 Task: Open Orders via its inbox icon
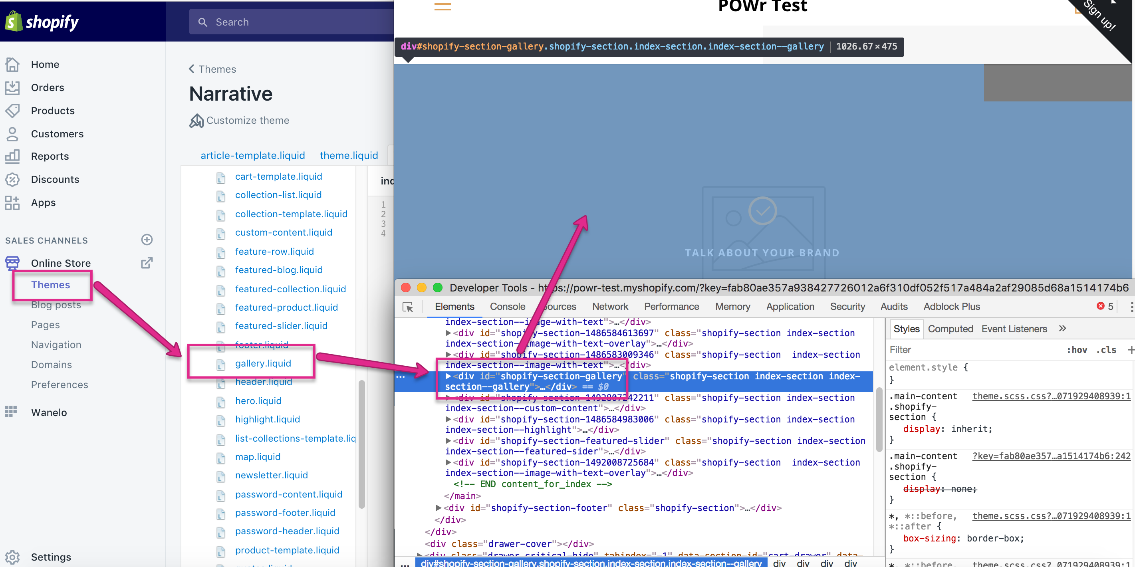pyautogui.click(x=12, y=88)
